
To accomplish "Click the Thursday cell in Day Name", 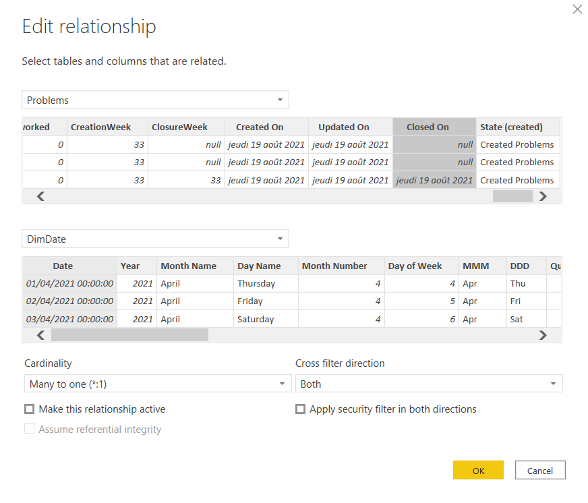I will tap(266, 284).
